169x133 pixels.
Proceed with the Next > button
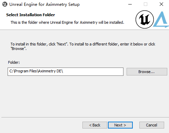coord(120,125)
